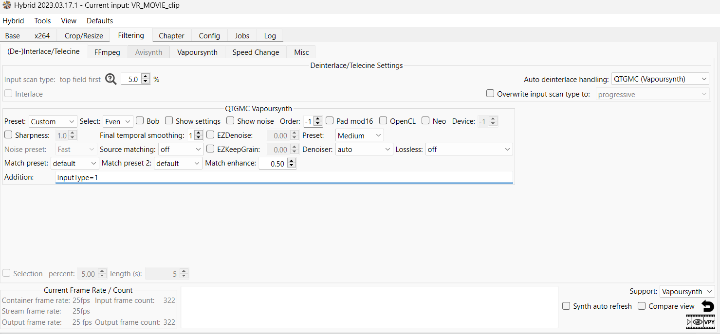Open the Preset Medium dropdown
720x334 pixels.
(360, 135)
